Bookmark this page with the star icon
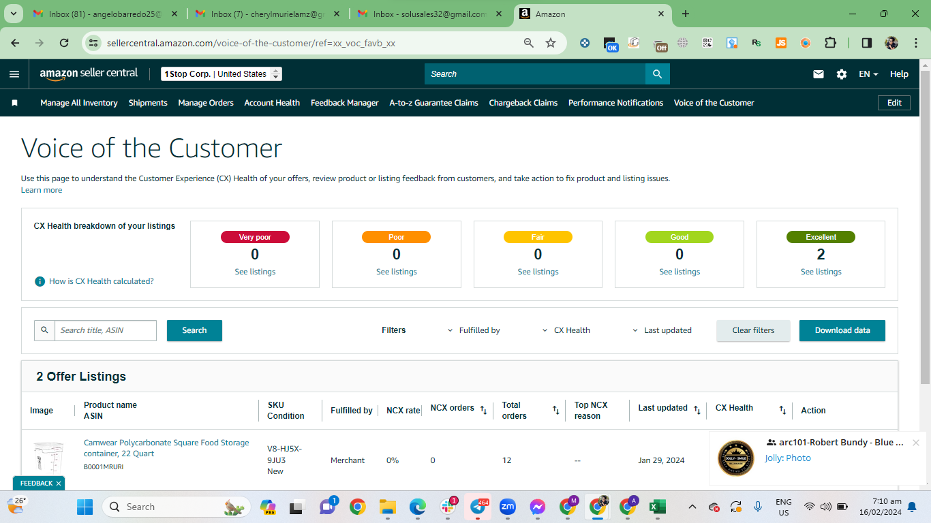Screen dimensions: 931x523 (551, 43)
